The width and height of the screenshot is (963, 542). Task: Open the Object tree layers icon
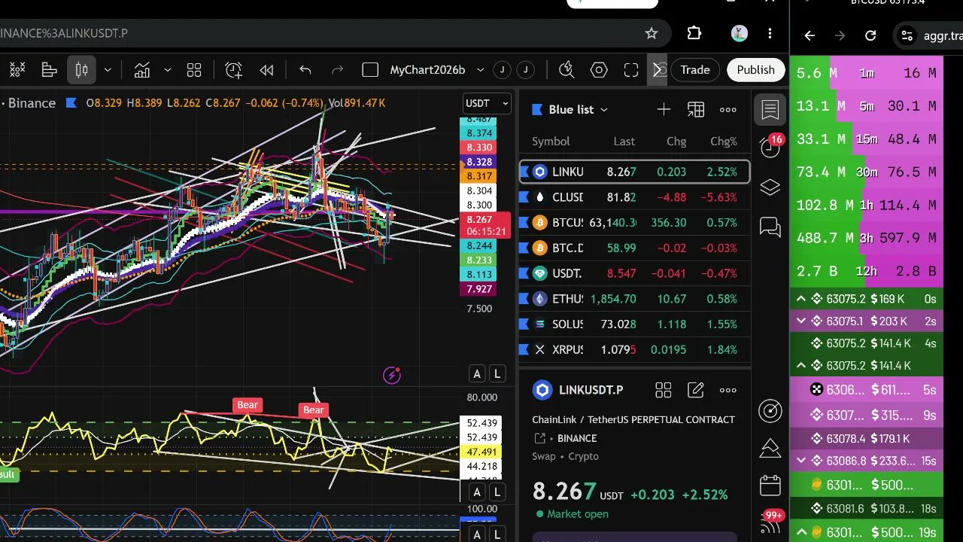click(770, 187)
